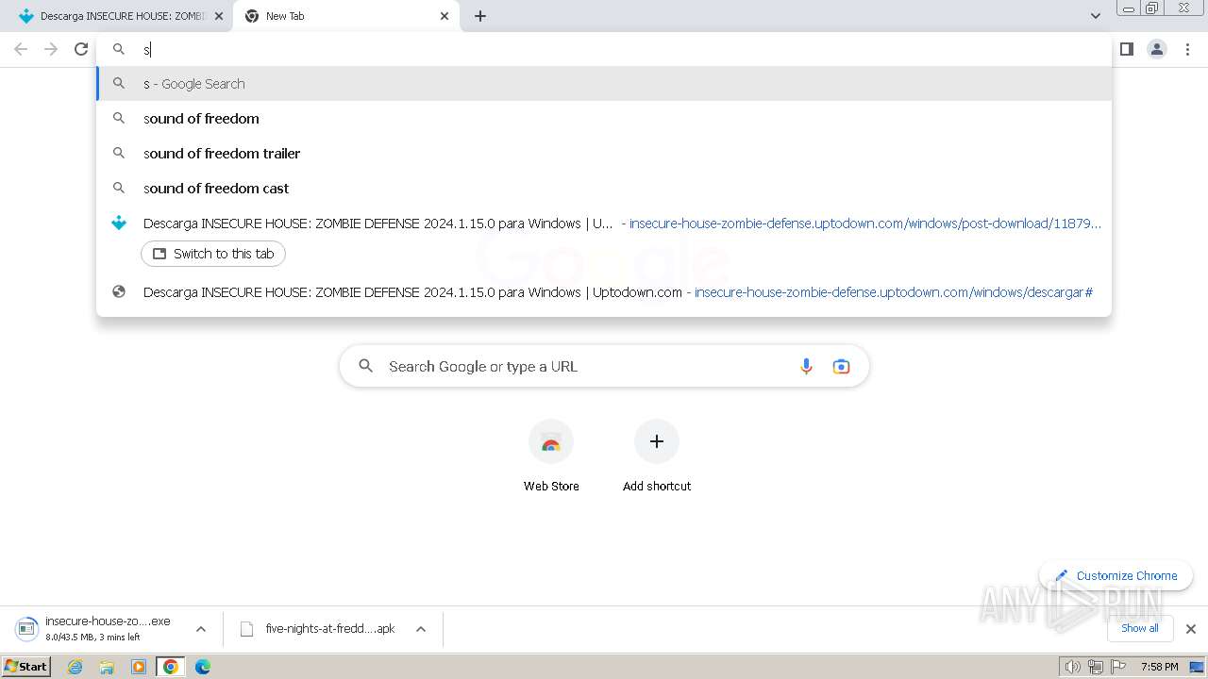
Task: Open the Chrome three-dot menu
Action: (x=1188, y=49)
